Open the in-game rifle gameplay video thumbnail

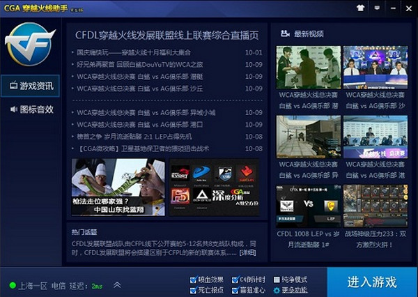tap(309, 137)
